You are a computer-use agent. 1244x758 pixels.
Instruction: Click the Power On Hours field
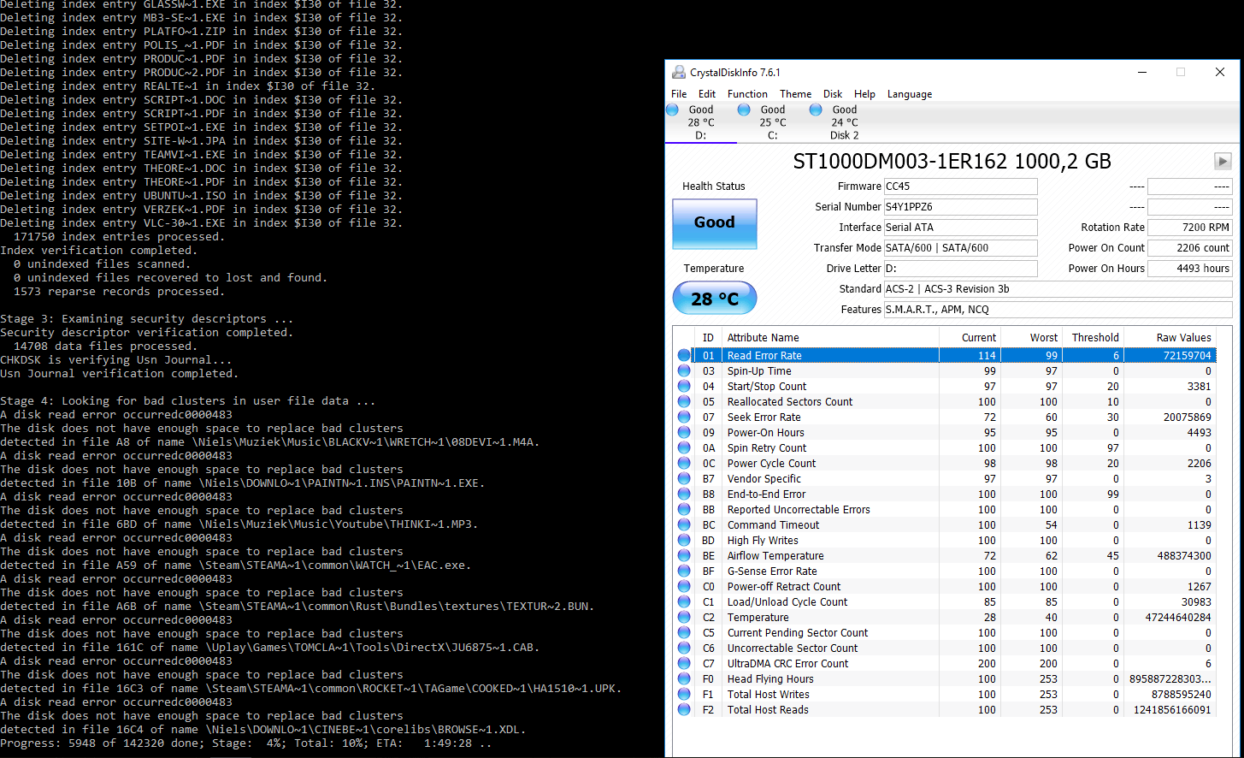1189,269
